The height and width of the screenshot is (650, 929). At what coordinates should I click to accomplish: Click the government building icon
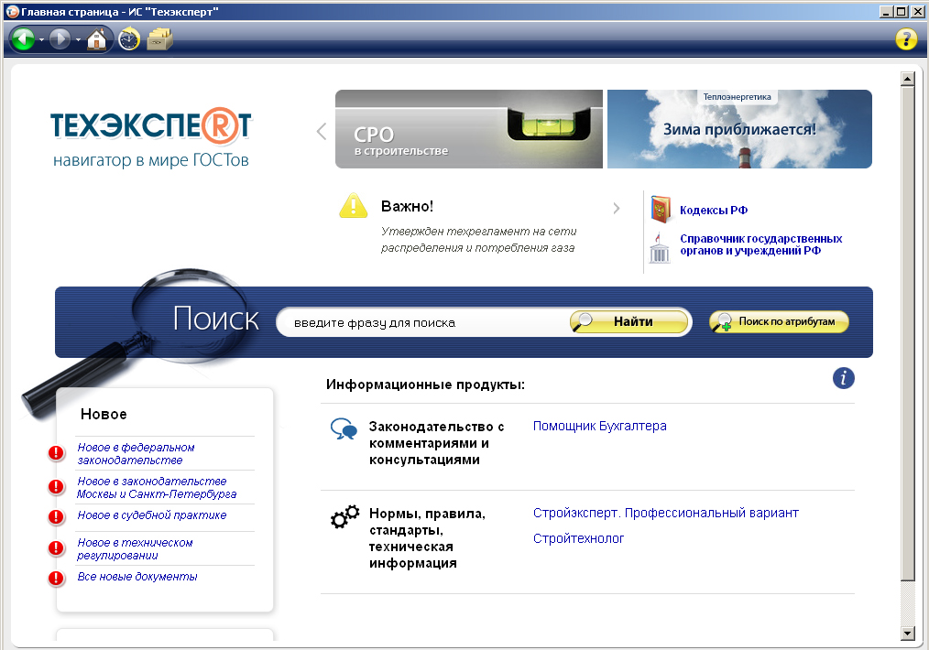(660, 248)
